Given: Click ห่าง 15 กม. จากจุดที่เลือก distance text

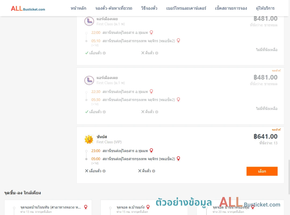Looking at the screenshot, I should pos(132,212).
